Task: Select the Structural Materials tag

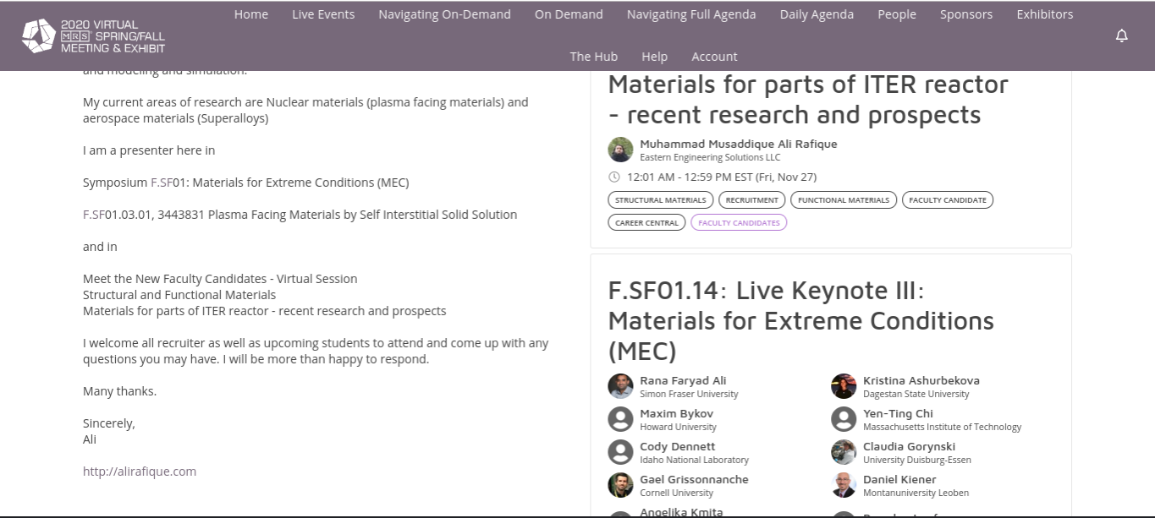Action: click(x=660, y=200)
